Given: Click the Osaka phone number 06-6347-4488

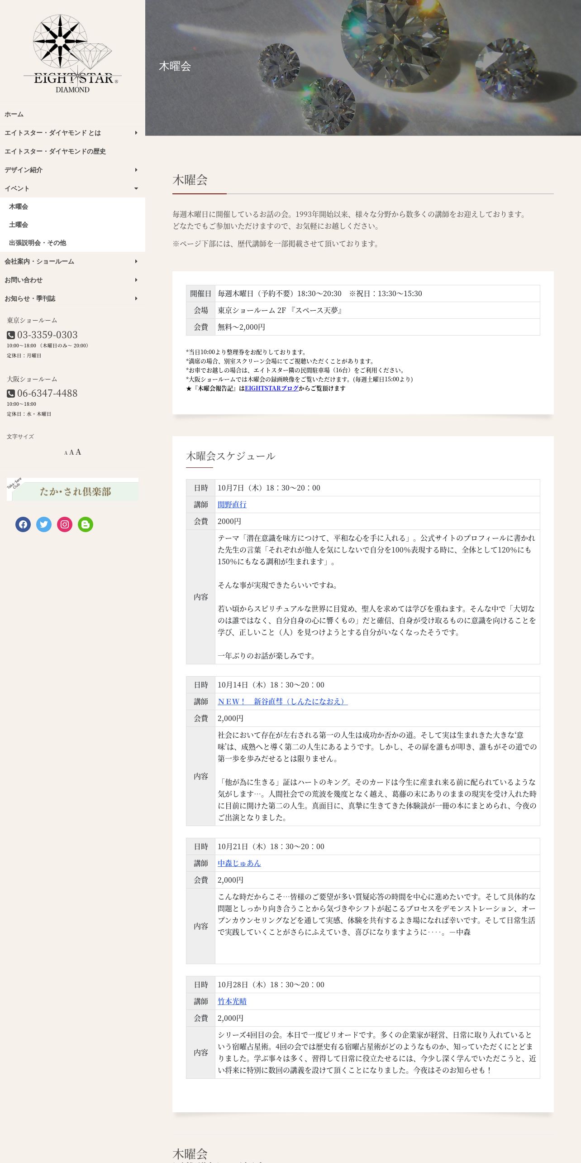Looking at the screenshot, I should [48, 394].
